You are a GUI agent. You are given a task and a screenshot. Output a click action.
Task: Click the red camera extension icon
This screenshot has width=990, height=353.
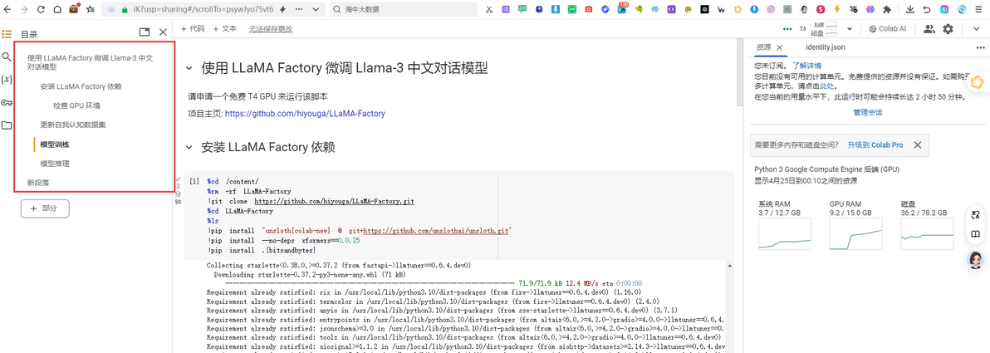pos(588,9)
